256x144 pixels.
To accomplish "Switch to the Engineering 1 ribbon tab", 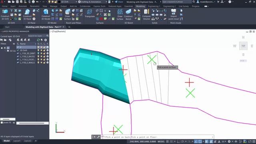I will [x=154, y=6].
